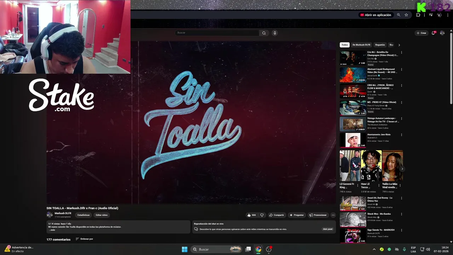The image size is (453, 255).
Task: Like the video with thumbs up
Action: point(251,215)
